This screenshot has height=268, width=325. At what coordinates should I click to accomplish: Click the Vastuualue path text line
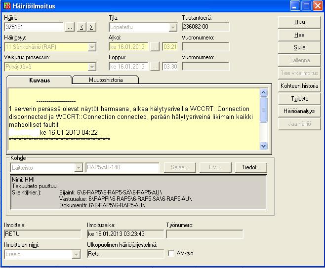[x=125, y=199]
